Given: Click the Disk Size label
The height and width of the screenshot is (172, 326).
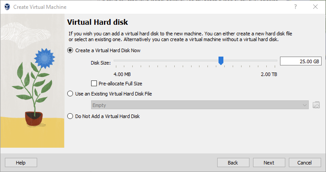Looking at the screenshot, I should [100, 63].
